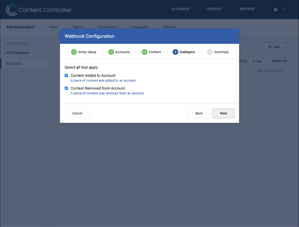This screenshot has height=227, width=299.
Task: Click the Subtopics step label
Action: pyautogui.click(x=187, y=52)
